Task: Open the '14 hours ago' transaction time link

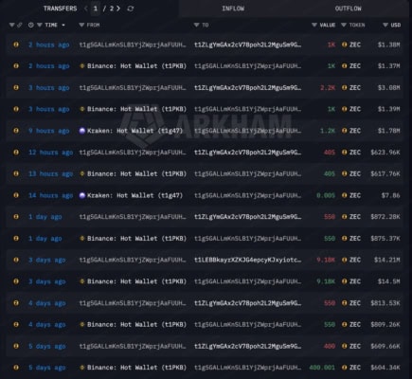Action: 51,195
